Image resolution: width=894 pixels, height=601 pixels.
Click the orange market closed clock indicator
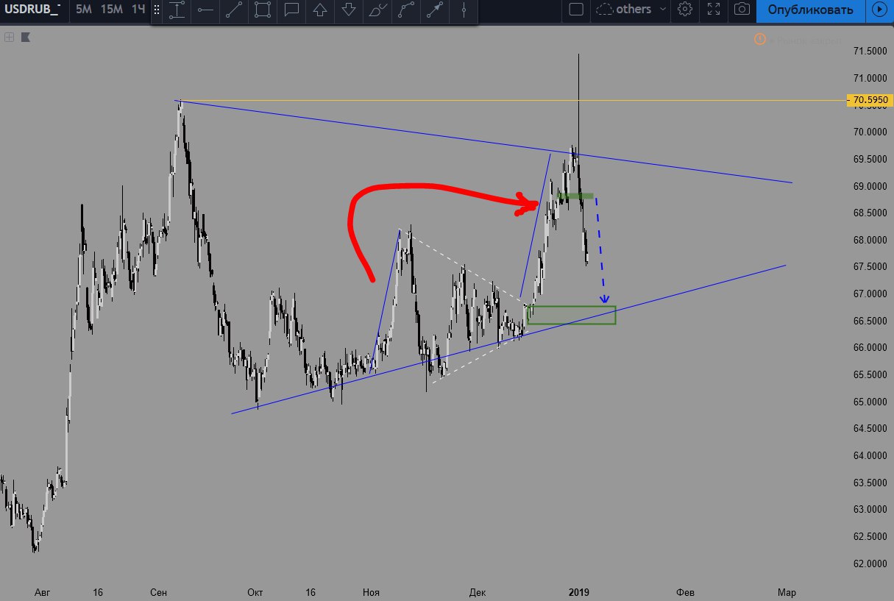pos(759,40)
